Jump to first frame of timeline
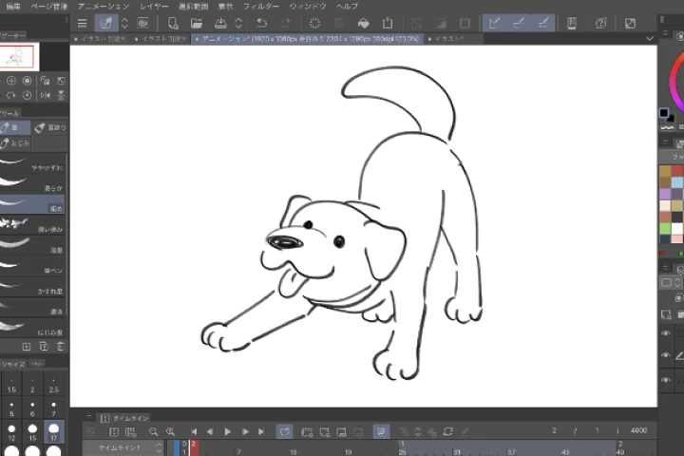The image size is (684, 456). coord(194,431)
